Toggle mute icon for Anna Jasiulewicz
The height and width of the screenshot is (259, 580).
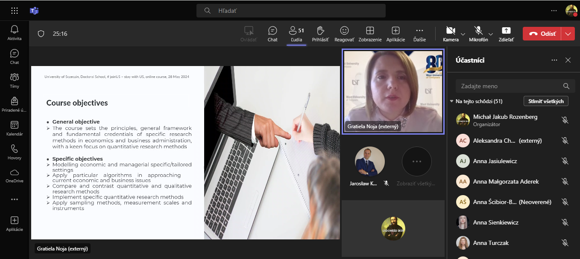tap(565, 161)
